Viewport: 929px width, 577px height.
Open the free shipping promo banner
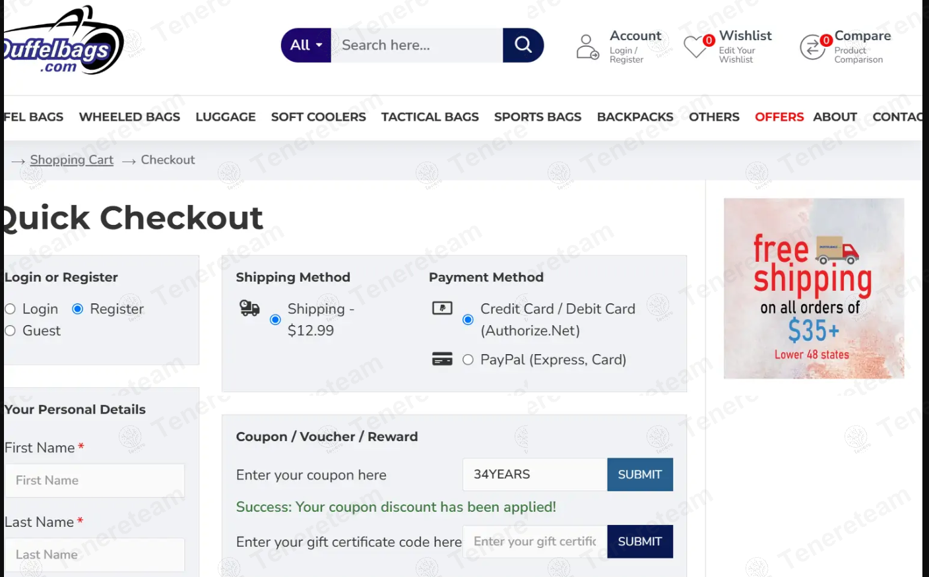pyautogui.click(x=814, y=288)
